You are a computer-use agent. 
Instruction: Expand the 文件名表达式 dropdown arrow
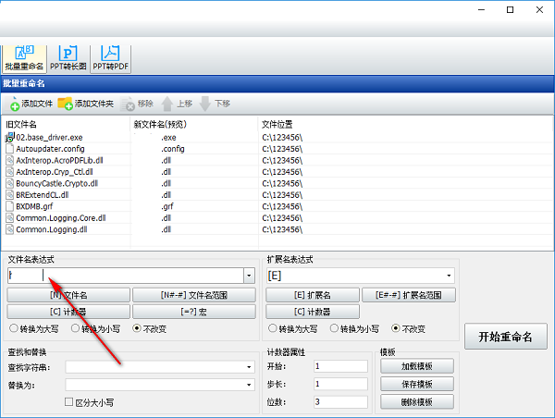tap(249, 276)
